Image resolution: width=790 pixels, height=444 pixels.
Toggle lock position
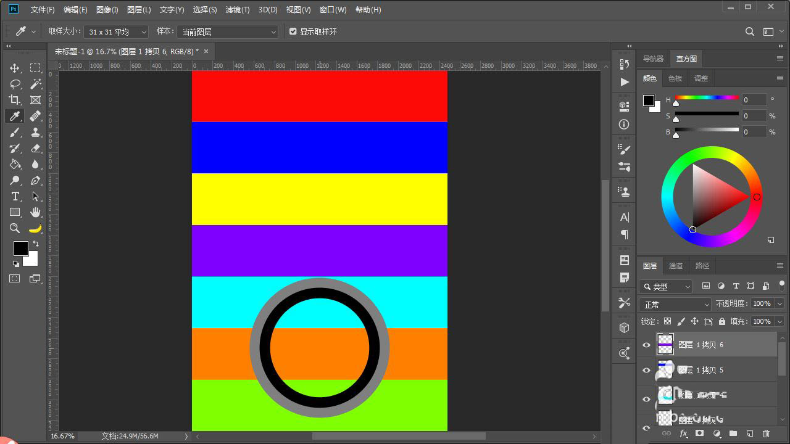(694, 321)
